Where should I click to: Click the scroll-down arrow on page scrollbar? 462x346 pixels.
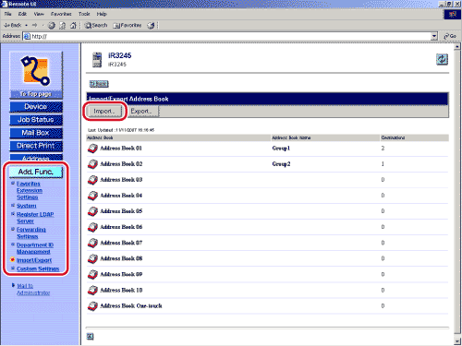(457, 341)
